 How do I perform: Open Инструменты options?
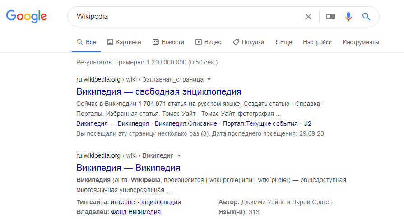click(361, 42)
